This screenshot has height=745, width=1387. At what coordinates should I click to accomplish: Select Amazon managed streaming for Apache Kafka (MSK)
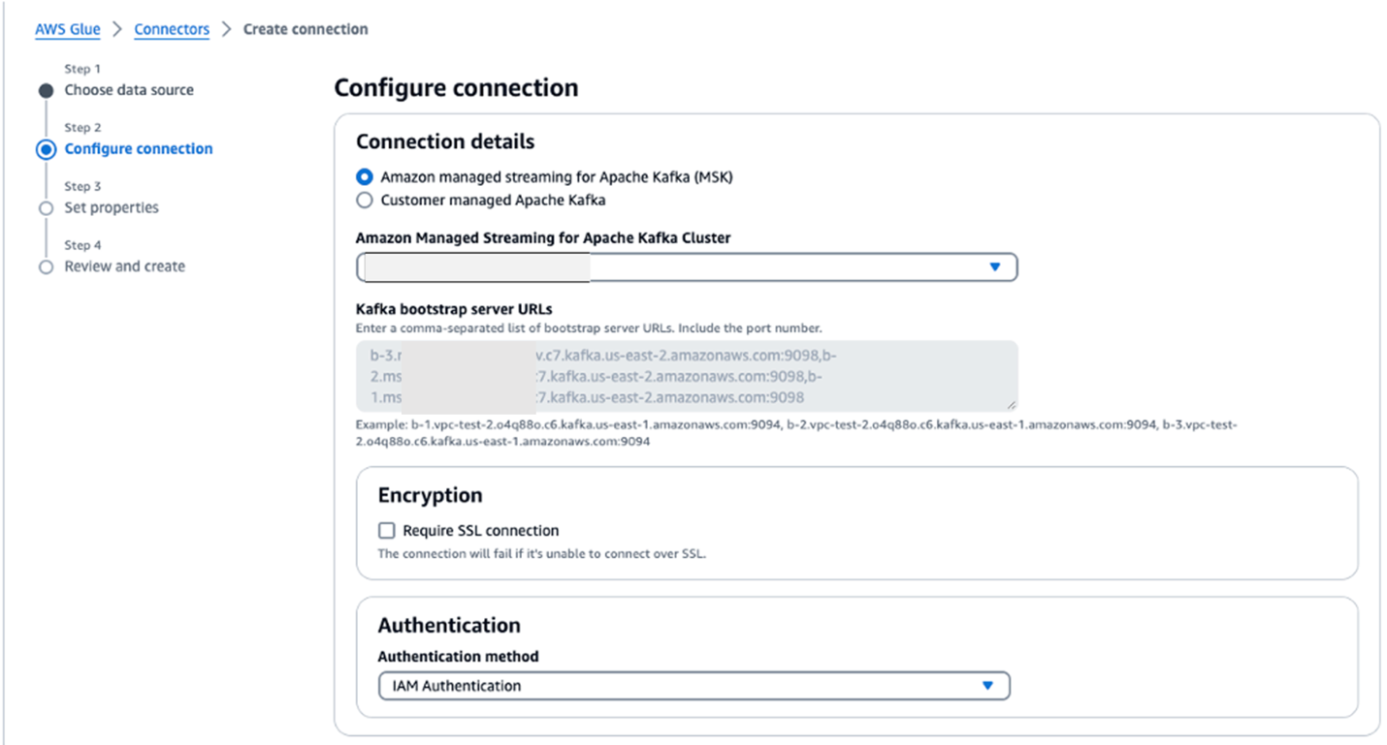(365, 177)
